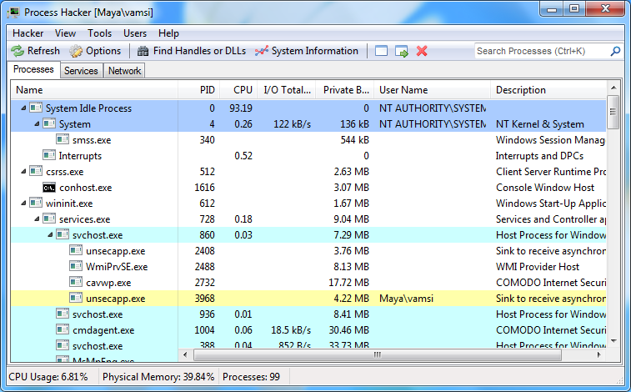Click the Process Hacker title bar icon

coord(13,13)
